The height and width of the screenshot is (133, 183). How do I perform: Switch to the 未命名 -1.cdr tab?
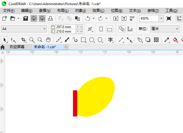[x=48, y=47]
